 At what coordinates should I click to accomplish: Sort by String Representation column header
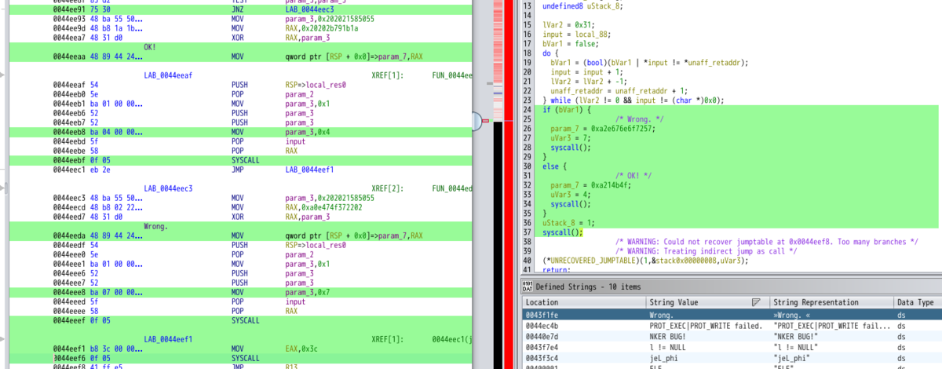(831, 301)
